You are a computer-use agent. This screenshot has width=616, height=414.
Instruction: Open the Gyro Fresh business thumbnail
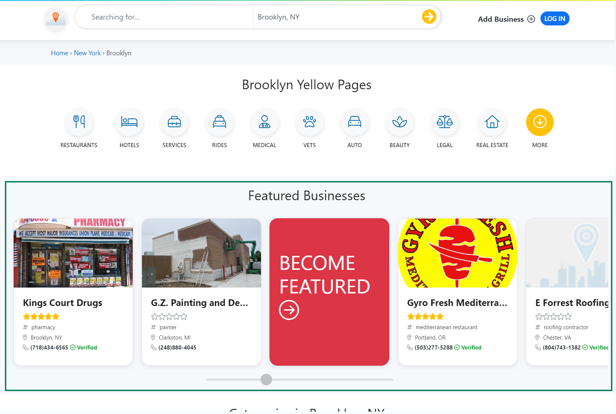[457, 253]
